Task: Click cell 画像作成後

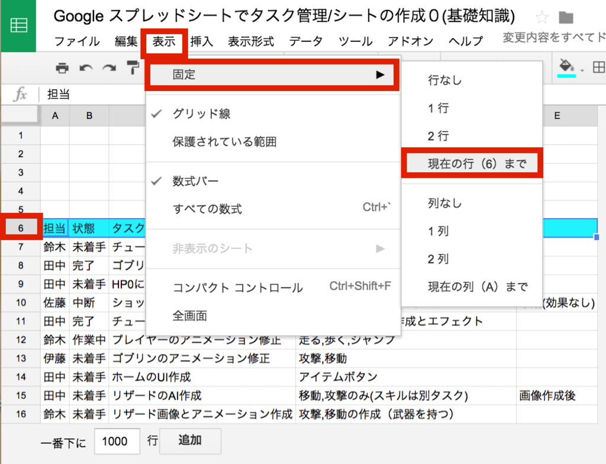Action: point(557,395)
